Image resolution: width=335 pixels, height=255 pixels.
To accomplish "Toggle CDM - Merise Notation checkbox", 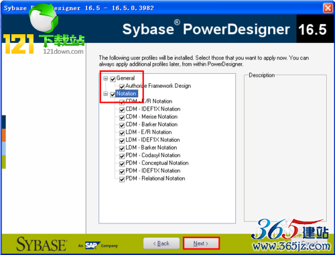I will [x=122, y=117].
